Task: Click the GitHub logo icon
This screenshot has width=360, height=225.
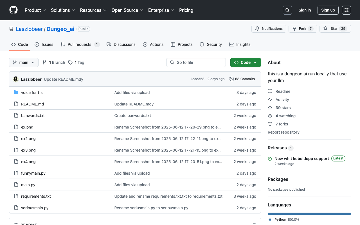Action: point(13,10)
